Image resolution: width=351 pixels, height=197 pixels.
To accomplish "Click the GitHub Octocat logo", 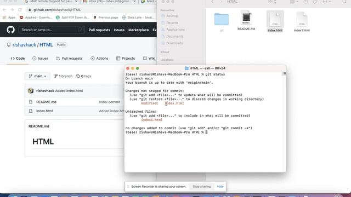I will click(x=10, y=30).
